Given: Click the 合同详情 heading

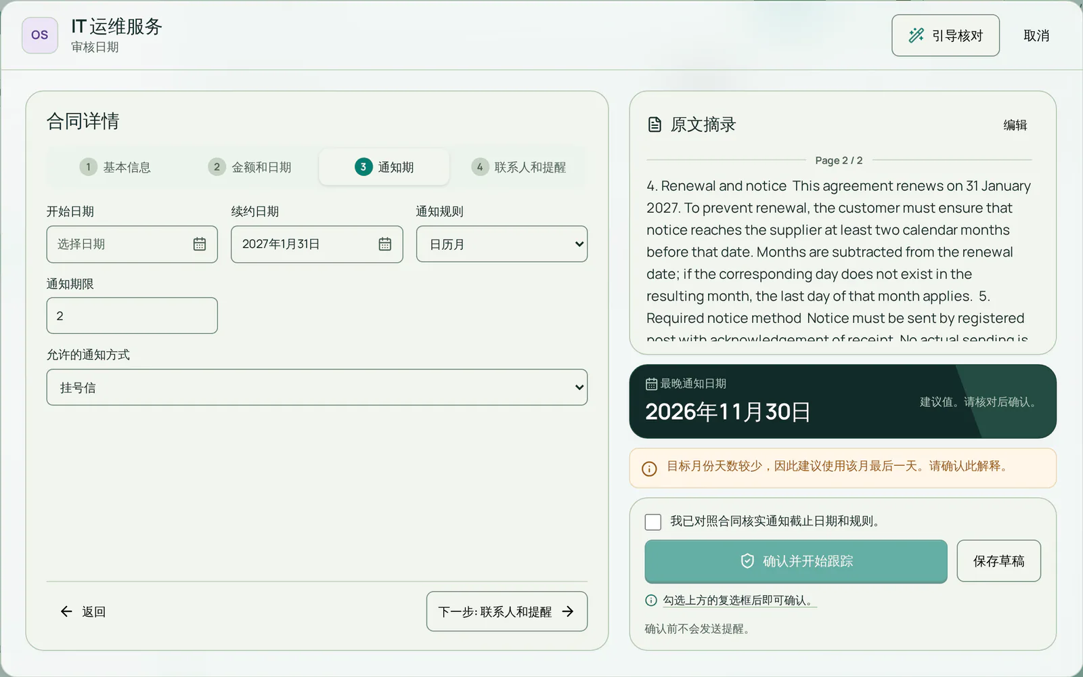Looking at the screenshot, I should [x=83, y=121].
